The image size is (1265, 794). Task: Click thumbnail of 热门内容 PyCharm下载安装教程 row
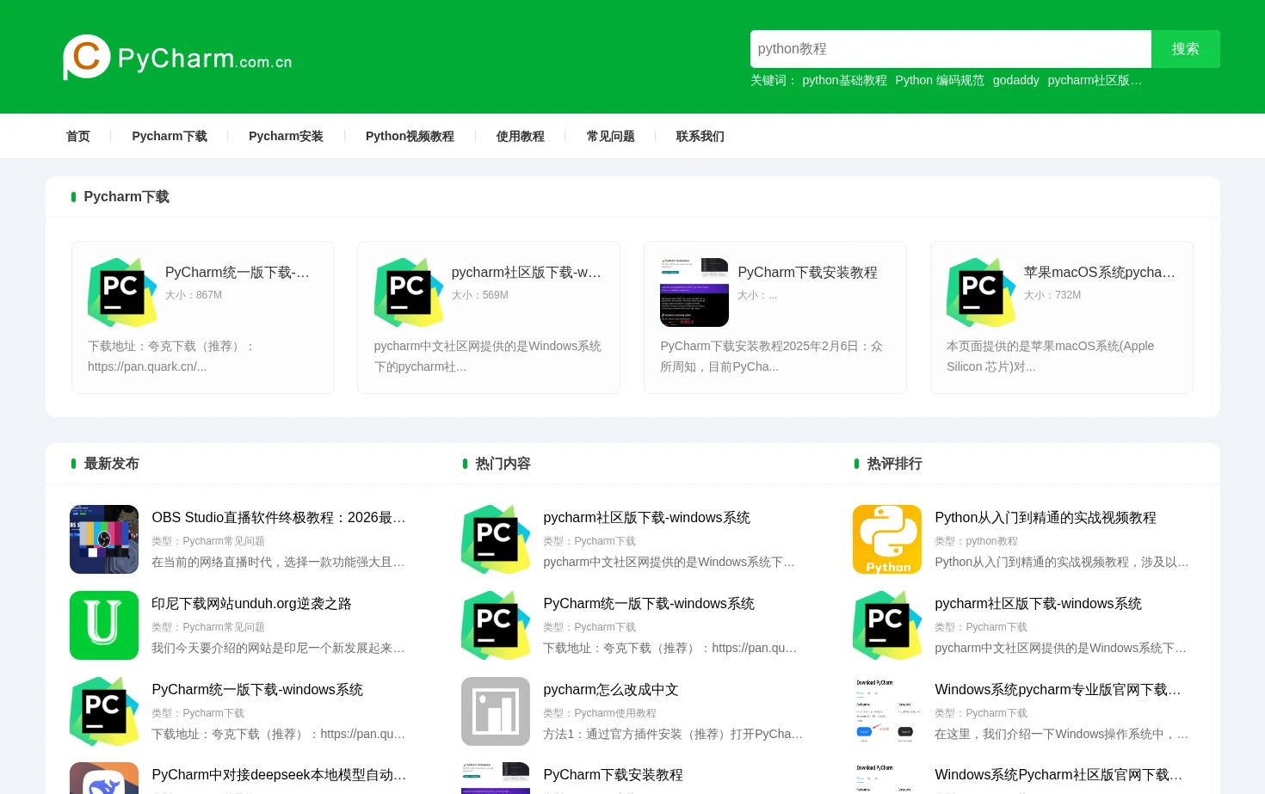496,779
